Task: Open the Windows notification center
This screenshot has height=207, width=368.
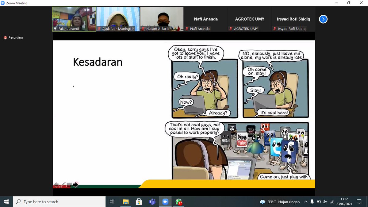Action: click(359, 202)
